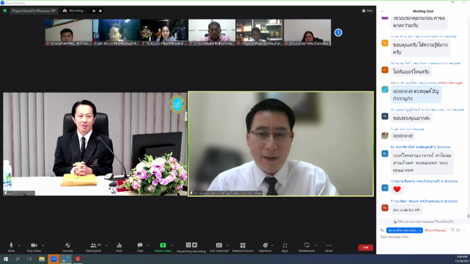Open the View layout menu
Viewport: 470px width, 264px height.
coord(367,11)
